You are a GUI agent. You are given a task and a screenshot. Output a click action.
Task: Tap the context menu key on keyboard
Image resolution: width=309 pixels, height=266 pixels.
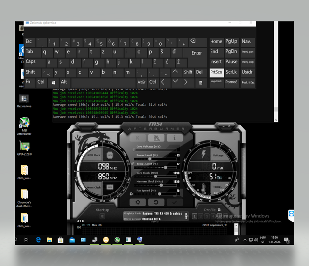click(x=201, y=83)
